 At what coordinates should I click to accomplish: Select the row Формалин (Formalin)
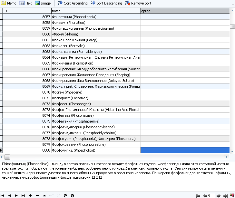click(96, 46)
